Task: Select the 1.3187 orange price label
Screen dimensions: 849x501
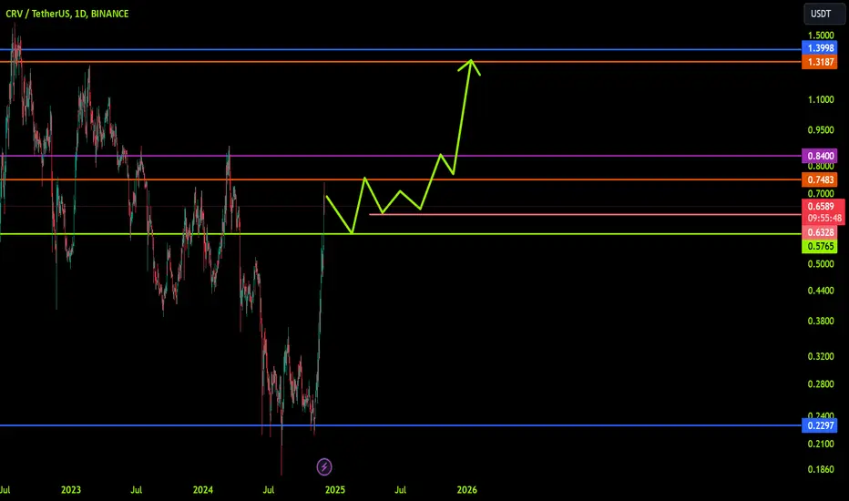Action: [820, 62]
